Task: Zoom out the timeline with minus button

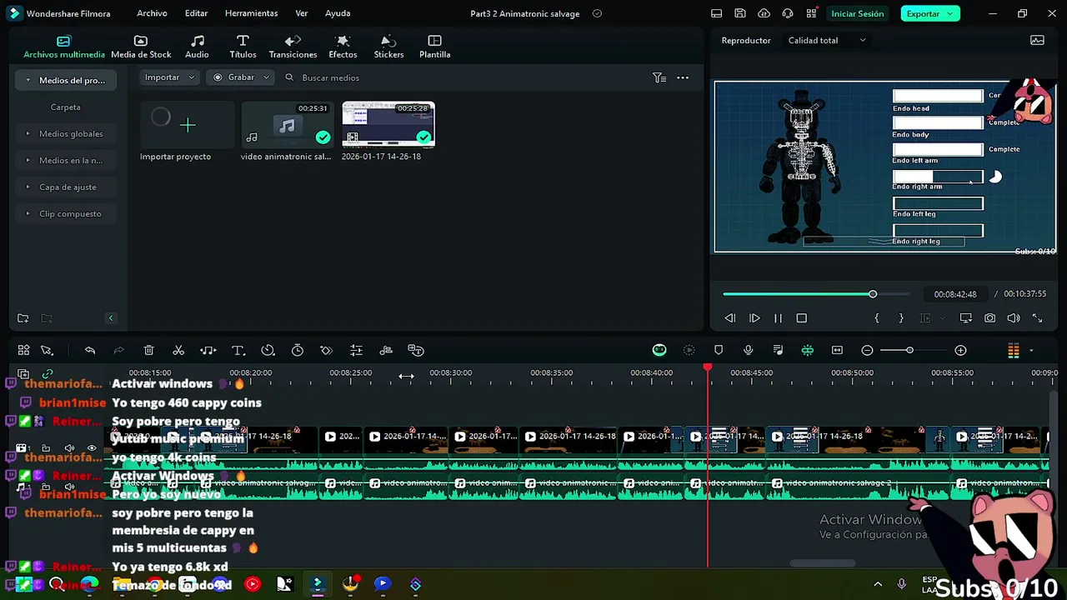Action: (x=867, y=351)
